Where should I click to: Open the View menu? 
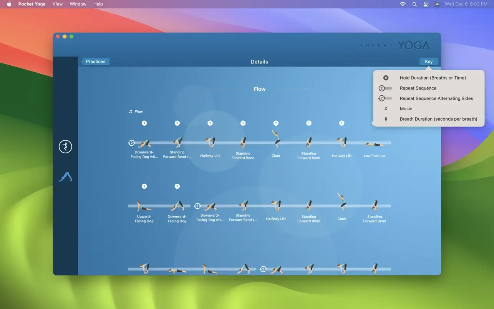tap(58, 4)
